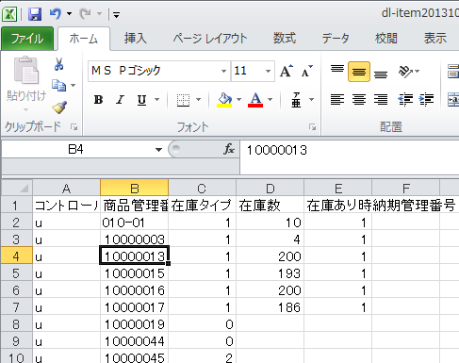
Task: Switch to the ページ レイアウト tab
Action: tap(210, 39)
